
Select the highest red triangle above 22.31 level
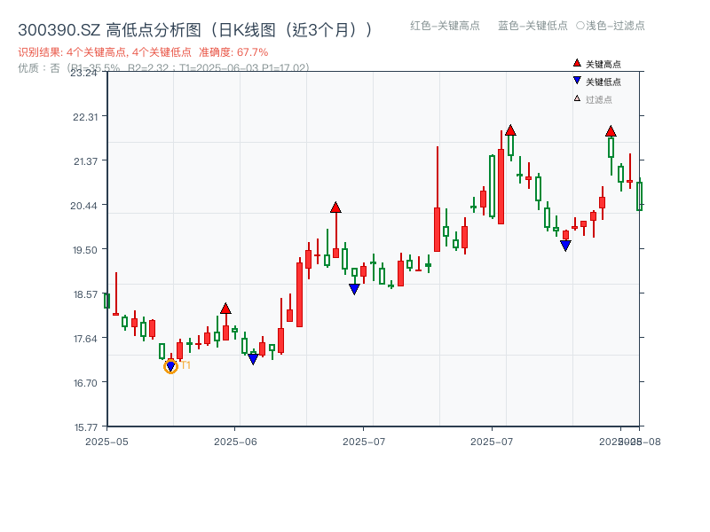510,129
